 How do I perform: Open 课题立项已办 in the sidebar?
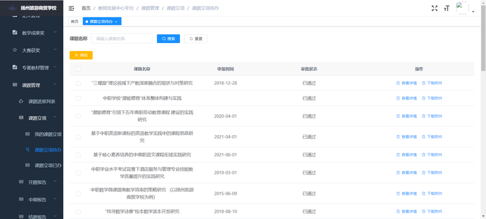[x=48, y=166]
